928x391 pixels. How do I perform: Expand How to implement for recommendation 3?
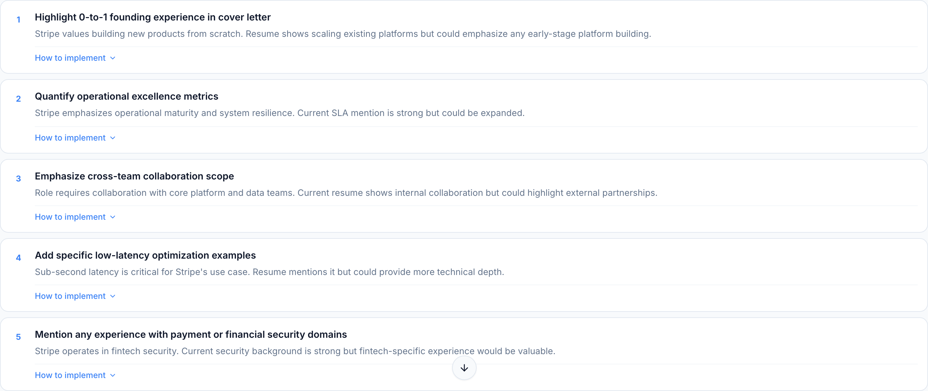tap(70, 217)
